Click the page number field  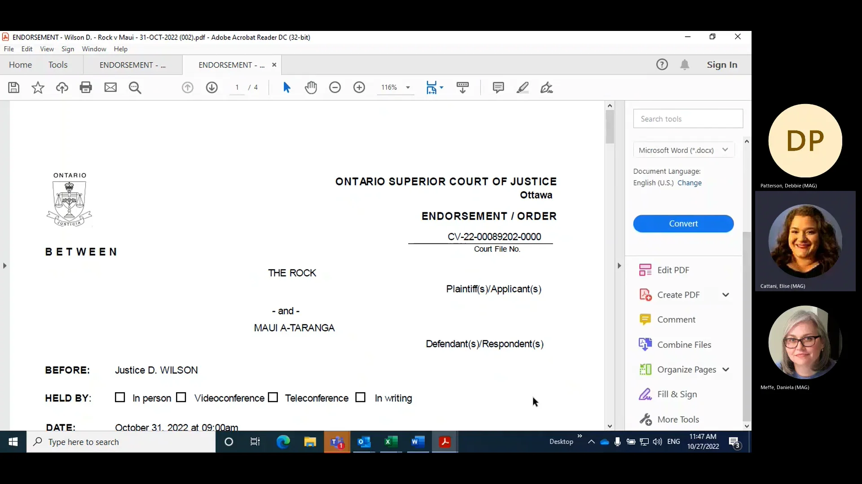(x=237, y=87)
